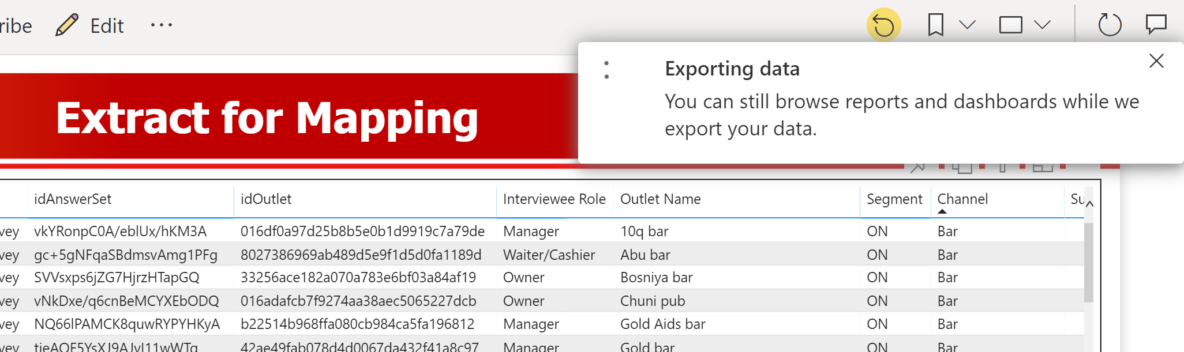This screenshot has height=352, width=1184.
Task: Click the View rectangle icon
Action: (x=1010, y=25)
